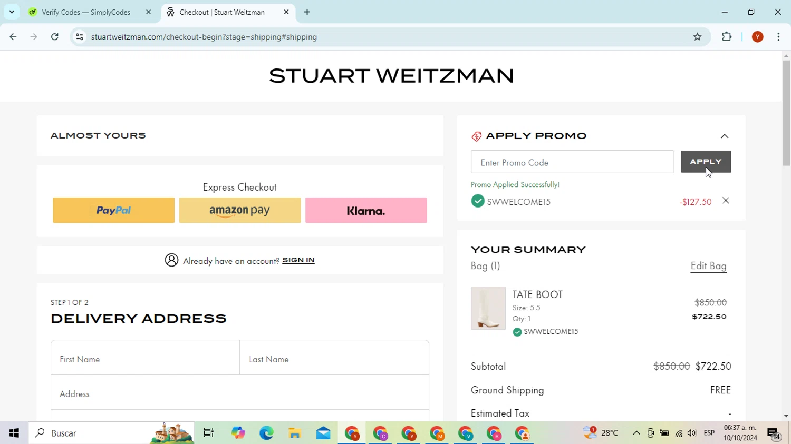Close the Checkout Stuart Weitzman tab
The height and width of the screenshot is (444, 791).
[286, 12]
